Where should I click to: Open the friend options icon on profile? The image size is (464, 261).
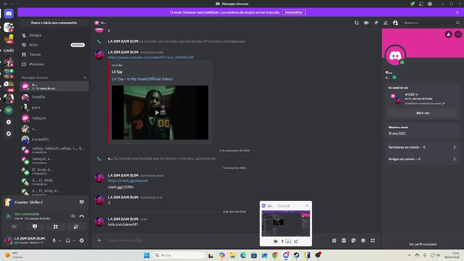[448, 34]
